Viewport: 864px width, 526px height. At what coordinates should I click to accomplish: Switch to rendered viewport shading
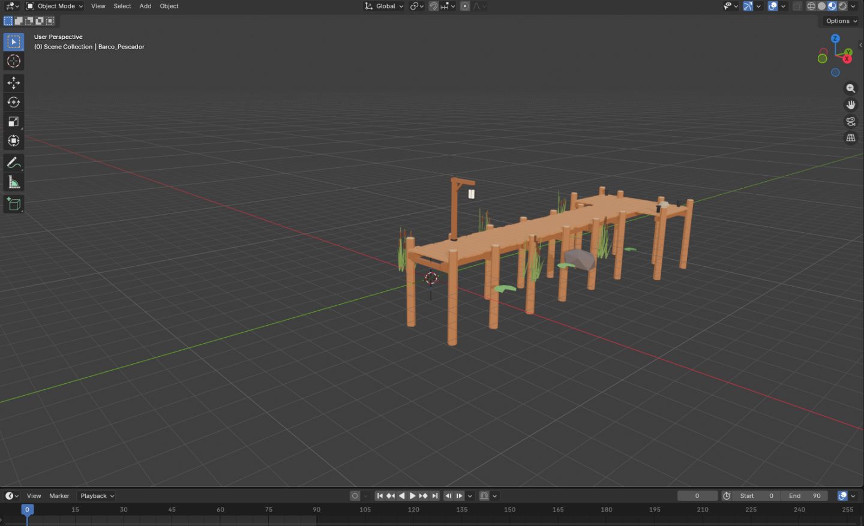pyautogui.click(x=843, y=6)
